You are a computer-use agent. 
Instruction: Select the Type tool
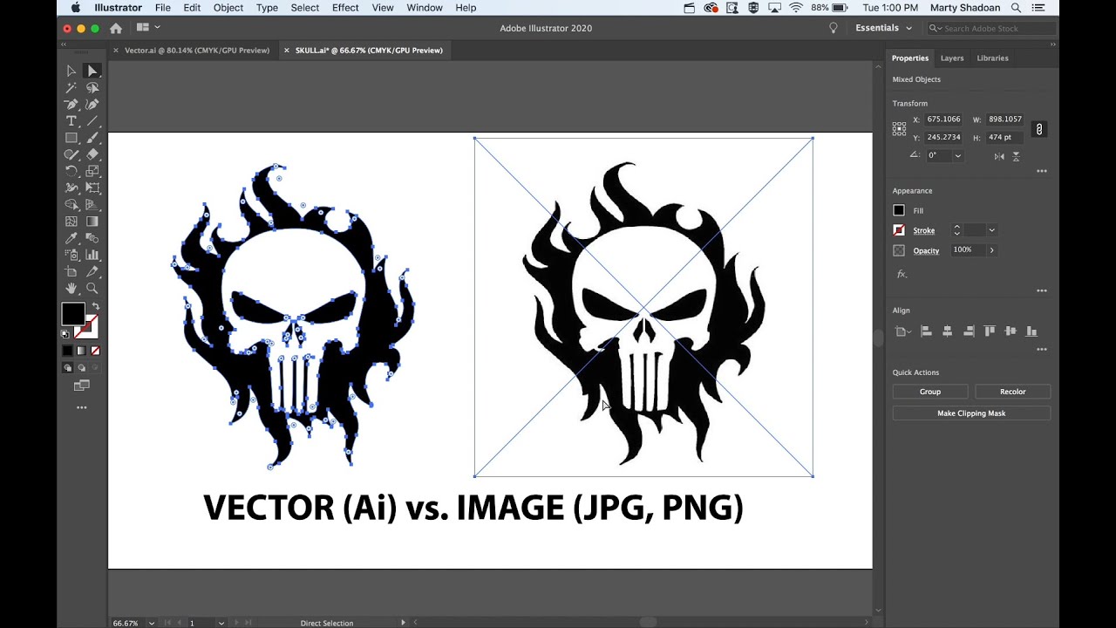point(71,121)
